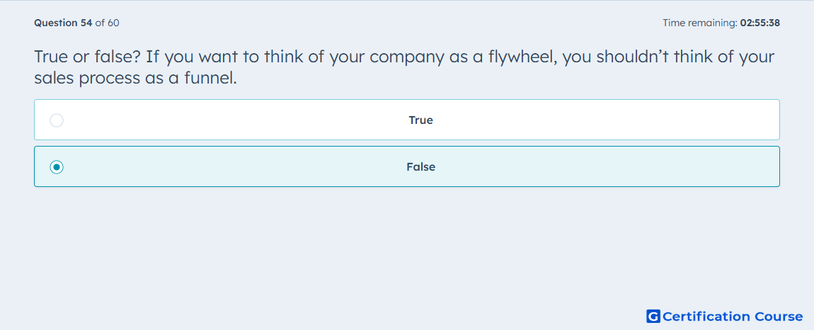Screen dimensions: 814x330
Task: Click the bold "Question 54" text
Action: click(63, 23)
